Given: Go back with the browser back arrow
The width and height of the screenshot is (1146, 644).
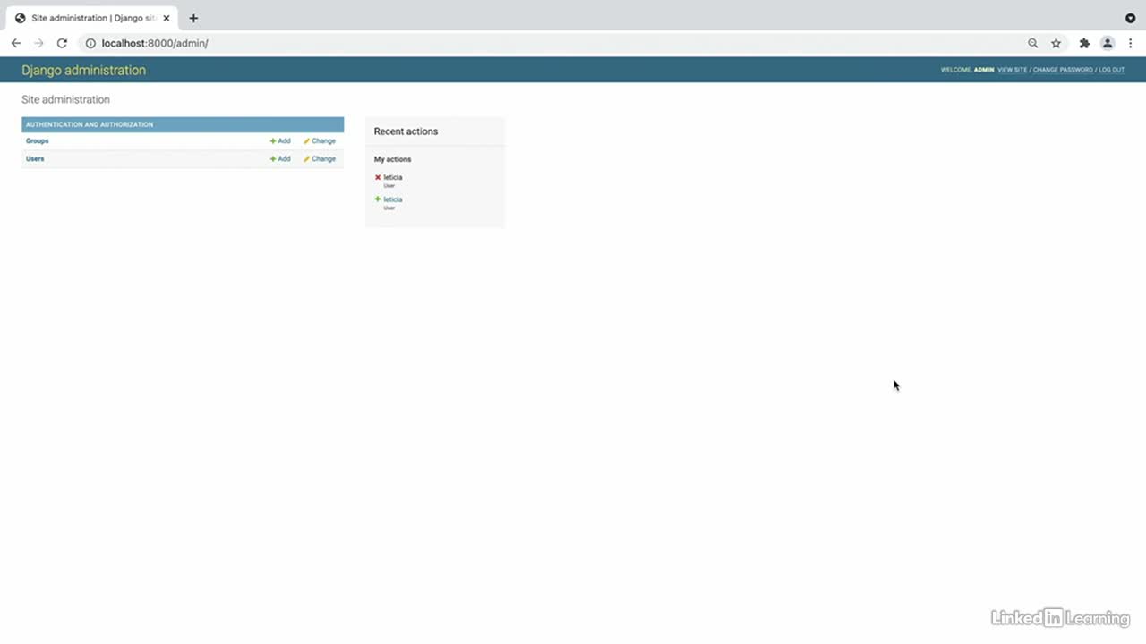Looking at the screenshot, I should (x=15, y=43).
